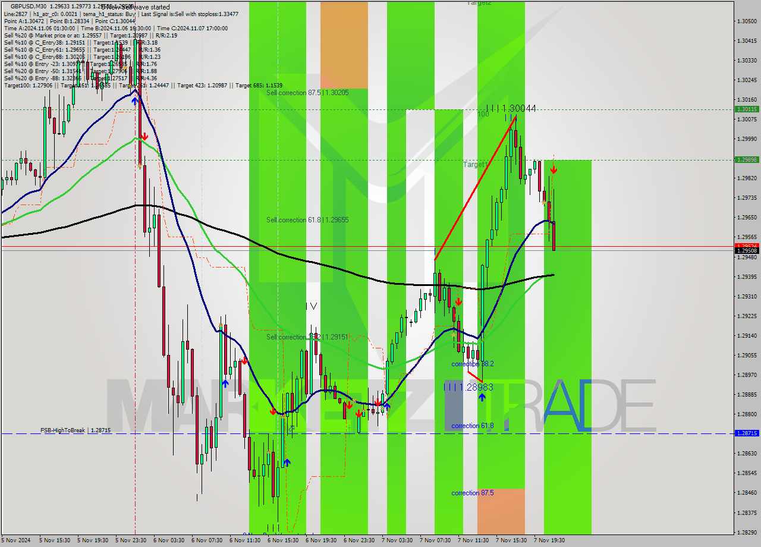Click the blue buy arrow on the 5 Nov 23:30 dotted line
The height and width of the screenshot is (547, 761).
pyautogui.click(x=135, y=102)
